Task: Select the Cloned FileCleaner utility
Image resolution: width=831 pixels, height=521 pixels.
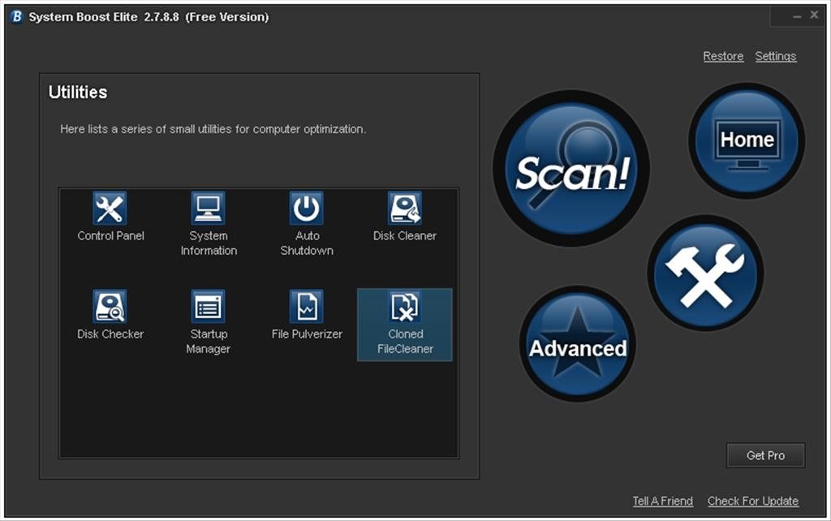Action: [405, 325]
